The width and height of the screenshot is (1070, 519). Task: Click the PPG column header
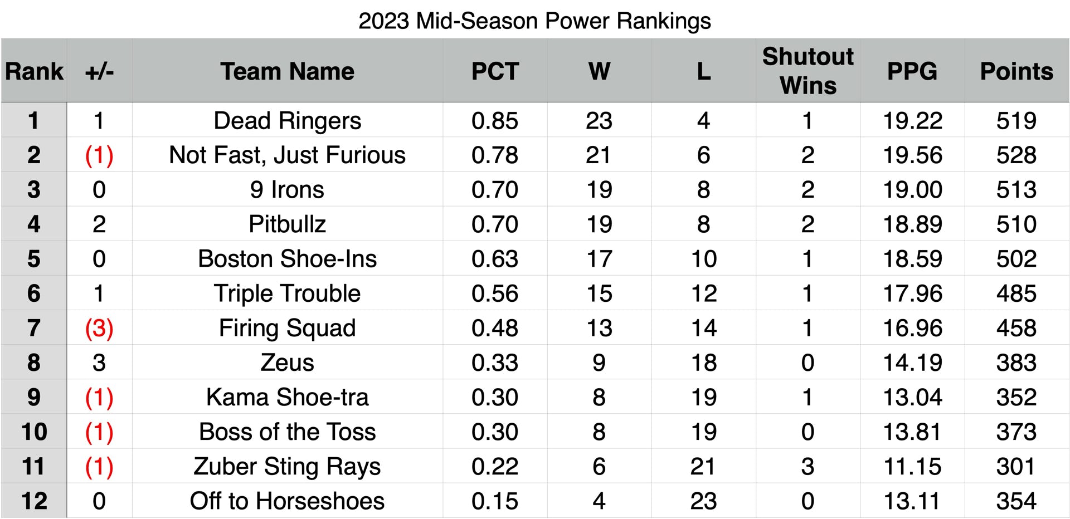(x=912, y=71)
